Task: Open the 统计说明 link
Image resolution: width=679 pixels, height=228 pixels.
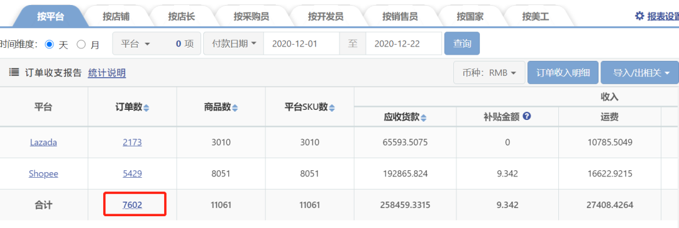Action: [x=107, y=73]
